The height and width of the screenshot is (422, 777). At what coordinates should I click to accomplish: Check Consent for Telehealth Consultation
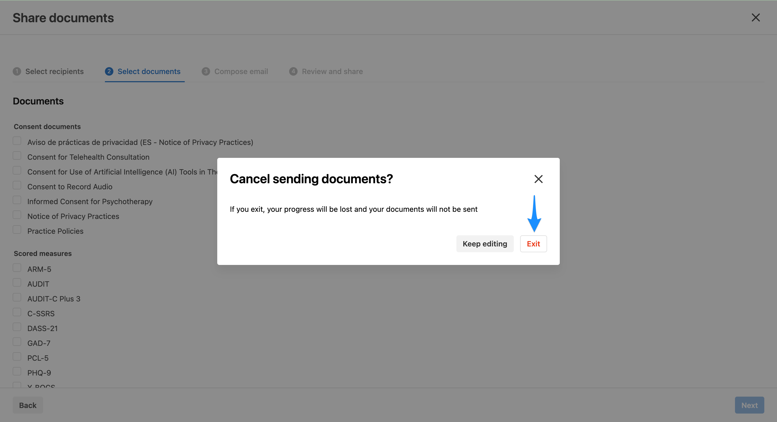click(x=17, y=156)
